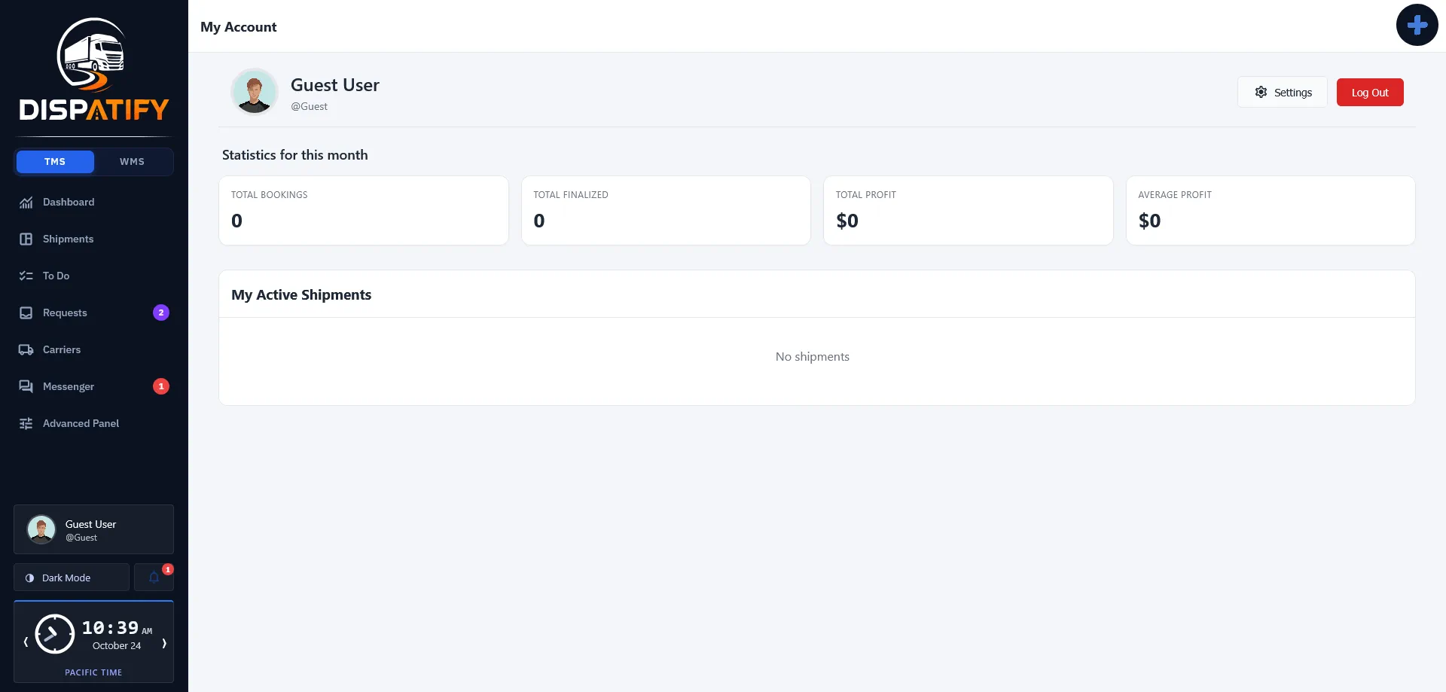
Task: Open Guest User profile card in sidebar
Action: (x=94, y=529)
